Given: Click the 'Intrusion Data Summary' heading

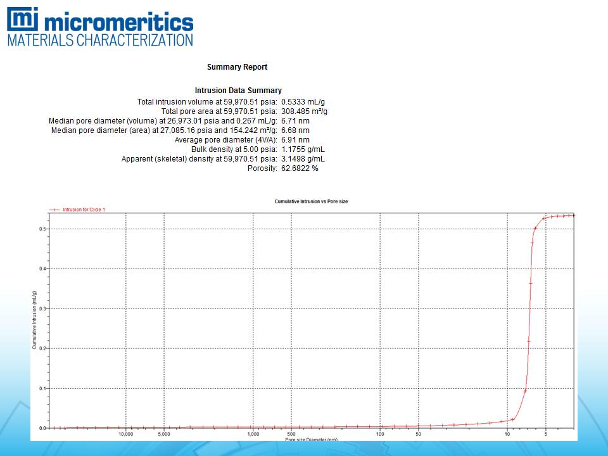Looking at the screenshot, I should (x=238, y=91).
